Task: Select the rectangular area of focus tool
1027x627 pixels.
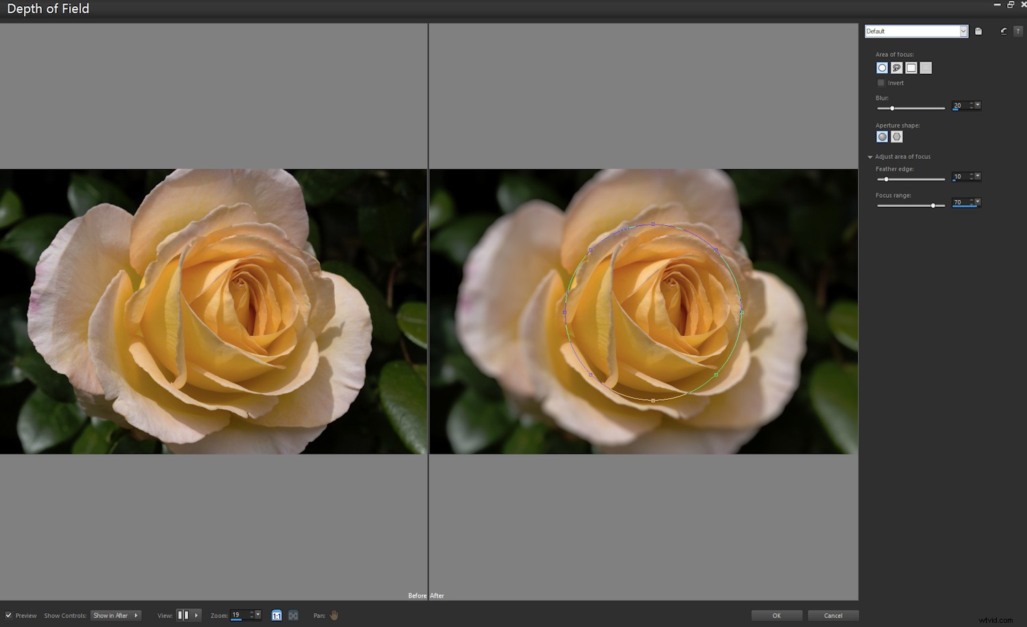Action: [911, 68]
